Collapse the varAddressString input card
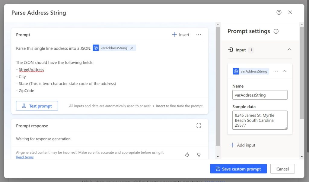The width and height of the screenshot is (309, 182). (284, 71)
